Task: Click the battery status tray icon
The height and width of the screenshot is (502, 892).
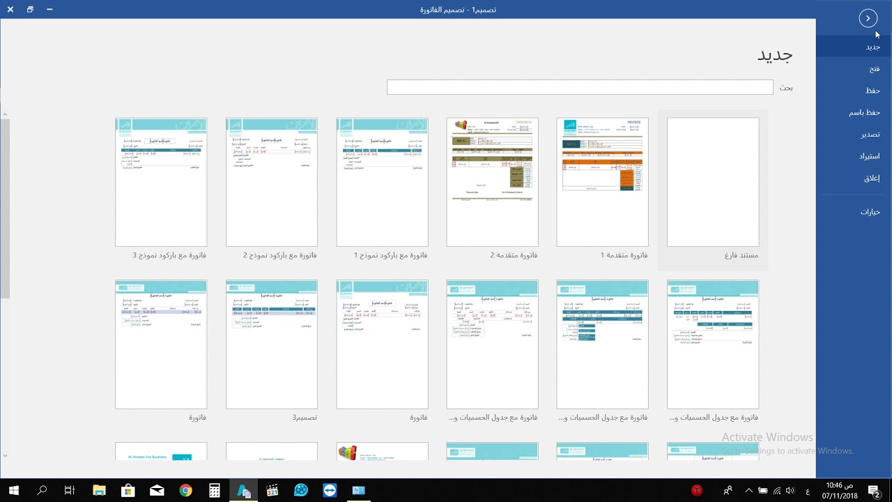Action: (x=763, y=491)
